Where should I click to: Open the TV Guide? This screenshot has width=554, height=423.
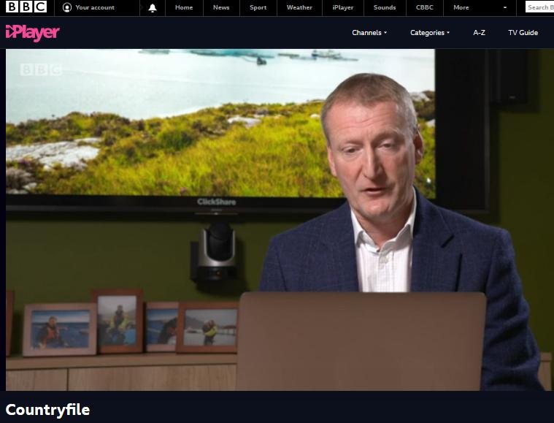[523, 33]
